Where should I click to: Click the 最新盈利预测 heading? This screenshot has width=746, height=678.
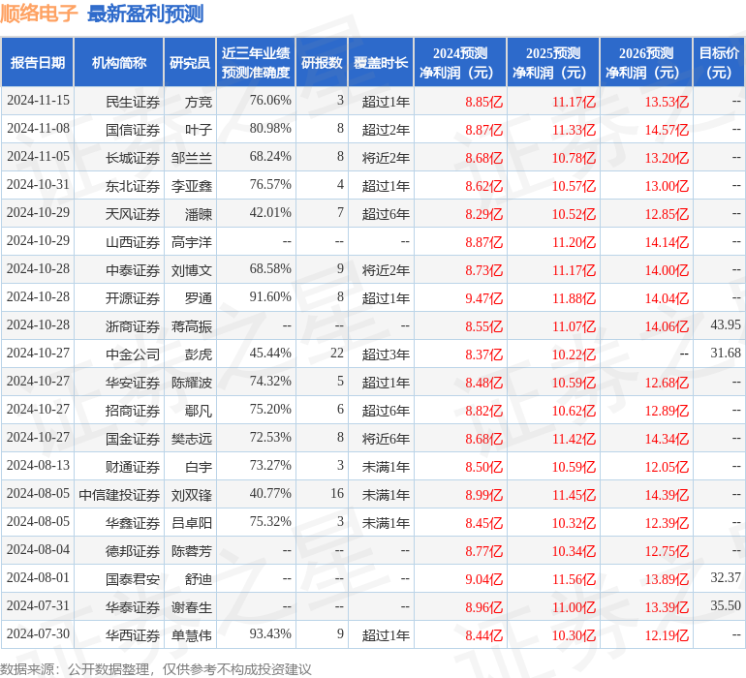pyautogui.click(x=145, y=14)
